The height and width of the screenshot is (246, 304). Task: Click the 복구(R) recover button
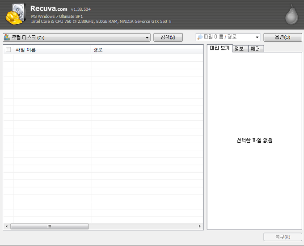[283, 237]
